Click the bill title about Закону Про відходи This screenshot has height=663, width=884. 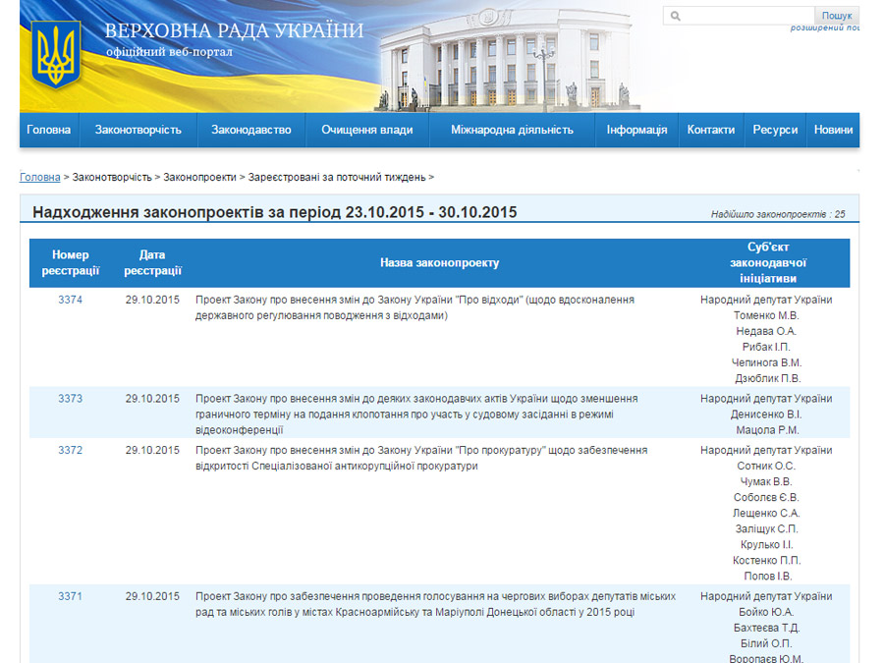(414, 307)
